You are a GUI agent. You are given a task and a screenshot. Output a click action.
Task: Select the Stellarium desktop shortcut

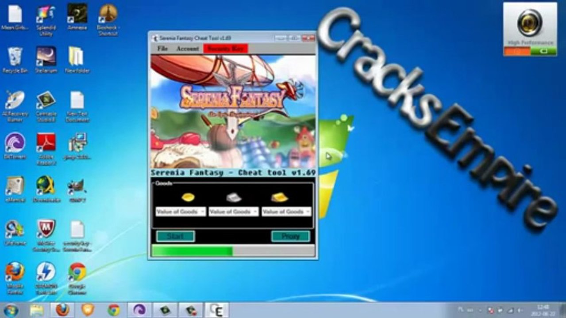click(46, 61)
